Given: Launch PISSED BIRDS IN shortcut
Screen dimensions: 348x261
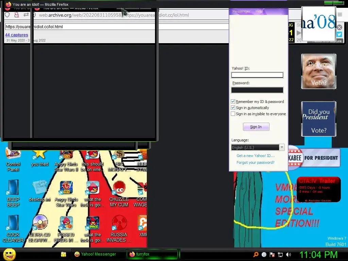Looking at the screenshot, I should pyautogui.click(x=66, y=229).
